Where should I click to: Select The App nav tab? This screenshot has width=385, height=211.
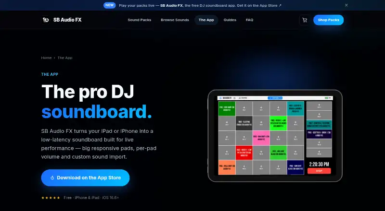tap(206, 20)
